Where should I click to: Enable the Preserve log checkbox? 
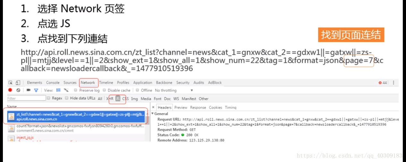click(x=76, y=90)
